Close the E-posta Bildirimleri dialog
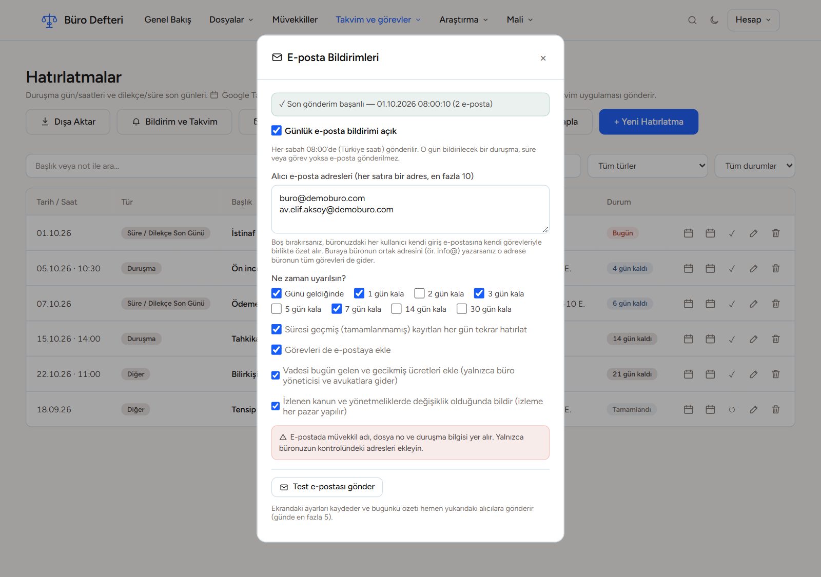Viewport: 821px width, 577px height. pyautogui.click(x=543, y=58)
